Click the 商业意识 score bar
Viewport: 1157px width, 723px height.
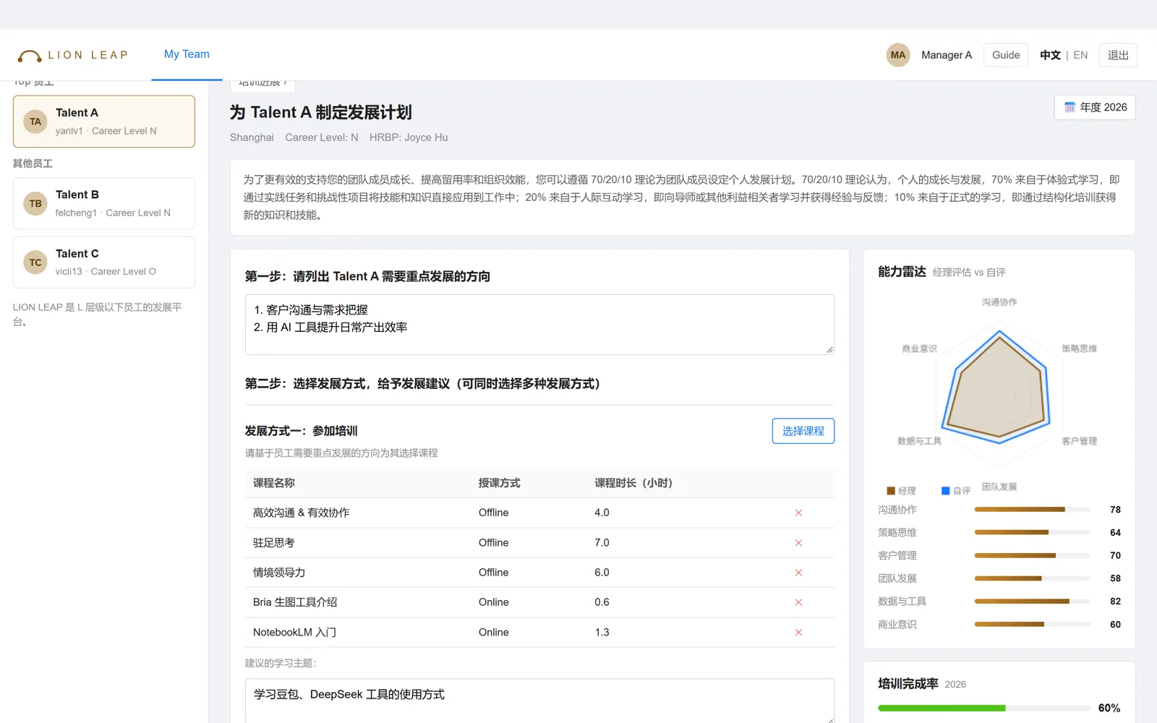(1032, 625)
